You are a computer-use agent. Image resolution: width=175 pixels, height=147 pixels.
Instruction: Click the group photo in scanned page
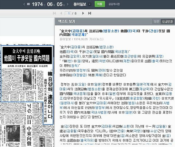pyautogui.click(x=13, y=134)
